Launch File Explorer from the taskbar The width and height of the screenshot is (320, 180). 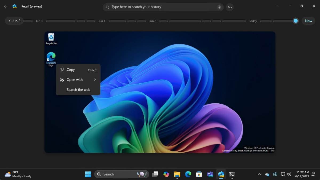pos(177,174)
